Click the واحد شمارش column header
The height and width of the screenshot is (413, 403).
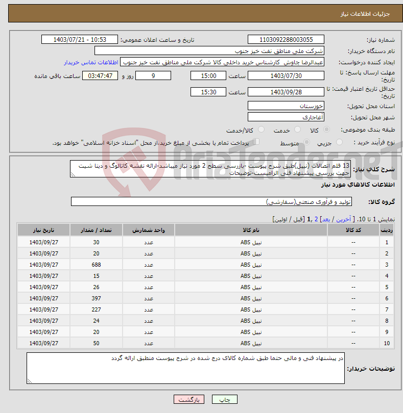click(x=149, y=230)
